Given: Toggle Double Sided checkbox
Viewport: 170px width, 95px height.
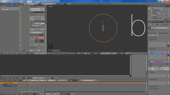Looking at the screenshot, I should tap(160, 33).
